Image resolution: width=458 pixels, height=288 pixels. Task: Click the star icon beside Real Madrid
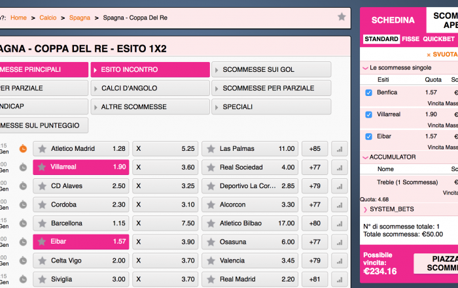coord(211,280)
